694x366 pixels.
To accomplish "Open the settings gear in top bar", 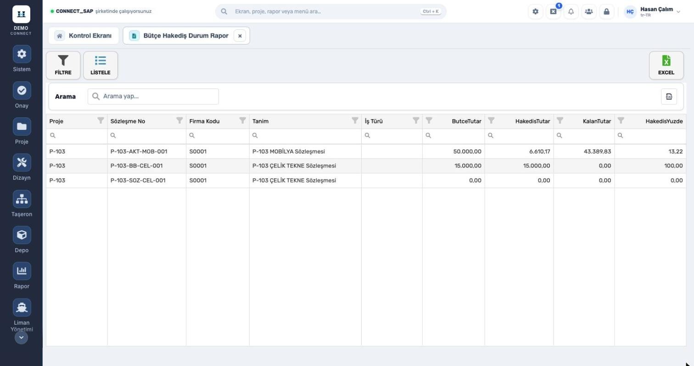I will tap(535, 12).
